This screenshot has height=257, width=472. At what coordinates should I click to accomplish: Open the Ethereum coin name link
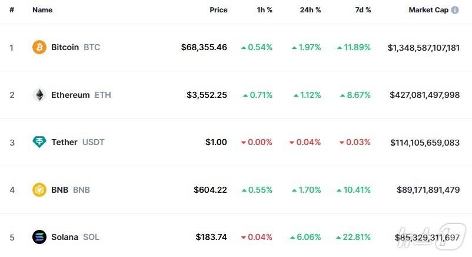click(x=70, y=95)
